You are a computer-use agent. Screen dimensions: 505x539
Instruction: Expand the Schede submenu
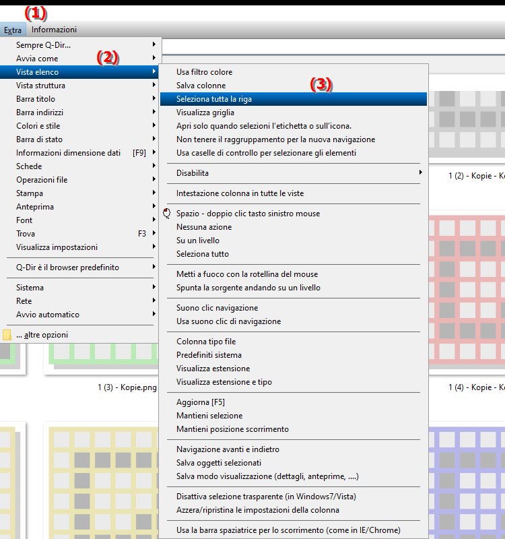click(79, 166)
